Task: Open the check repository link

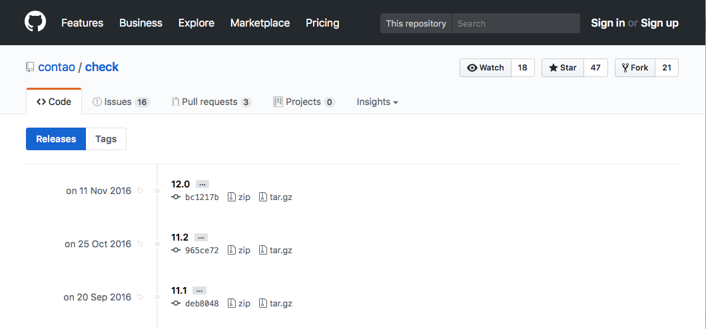Action: point(102,67)
